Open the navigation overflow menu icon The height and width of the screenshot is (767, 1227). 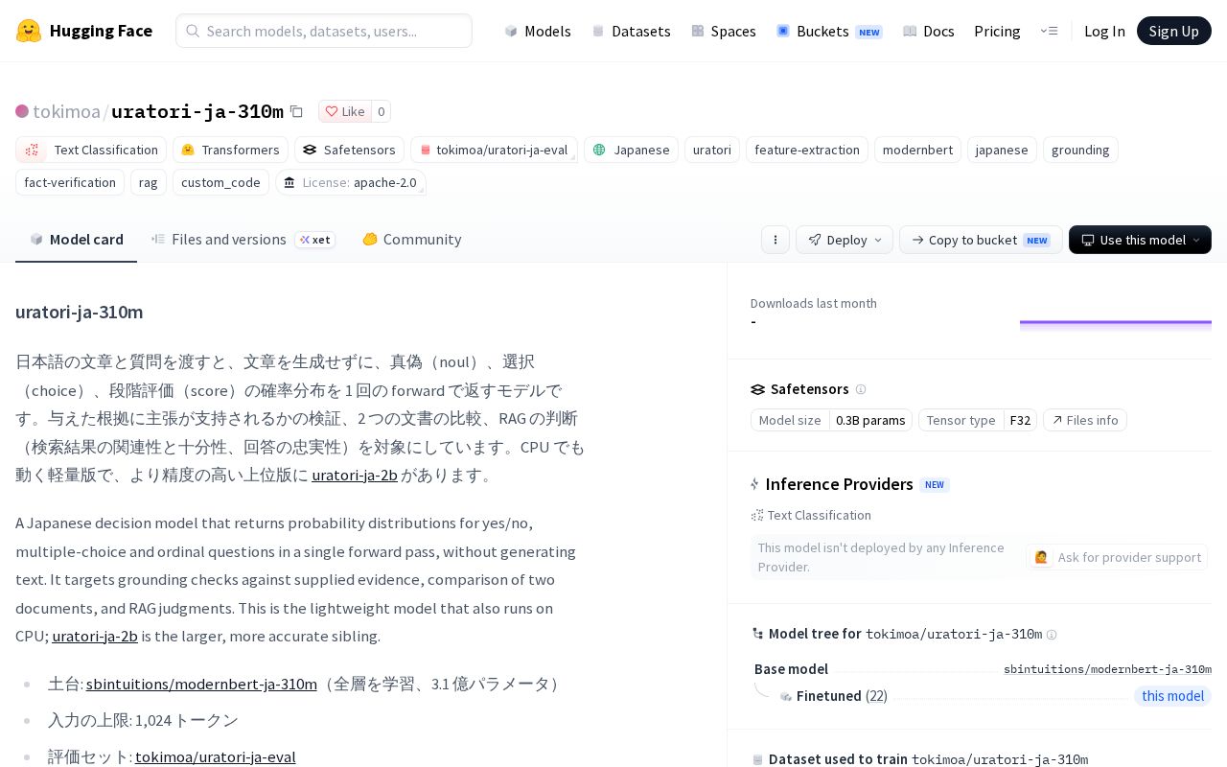pyautogui.click(x=1049, y=31)
